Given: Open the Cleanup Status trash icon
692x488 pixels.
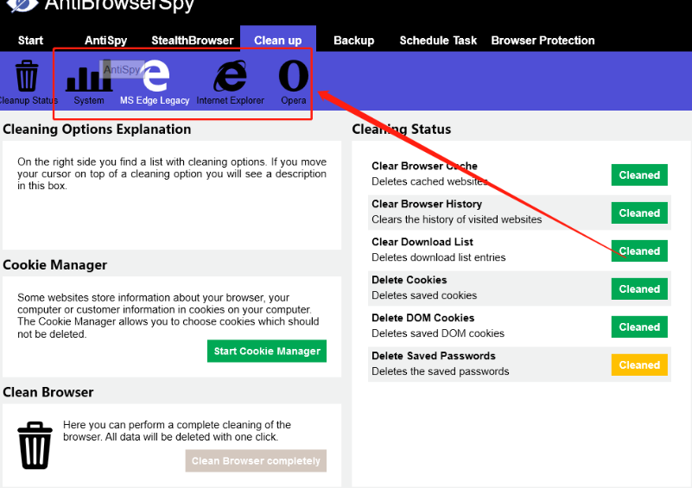Looking at the screenshot, I should pyautogui.click(x=27, y=76).
